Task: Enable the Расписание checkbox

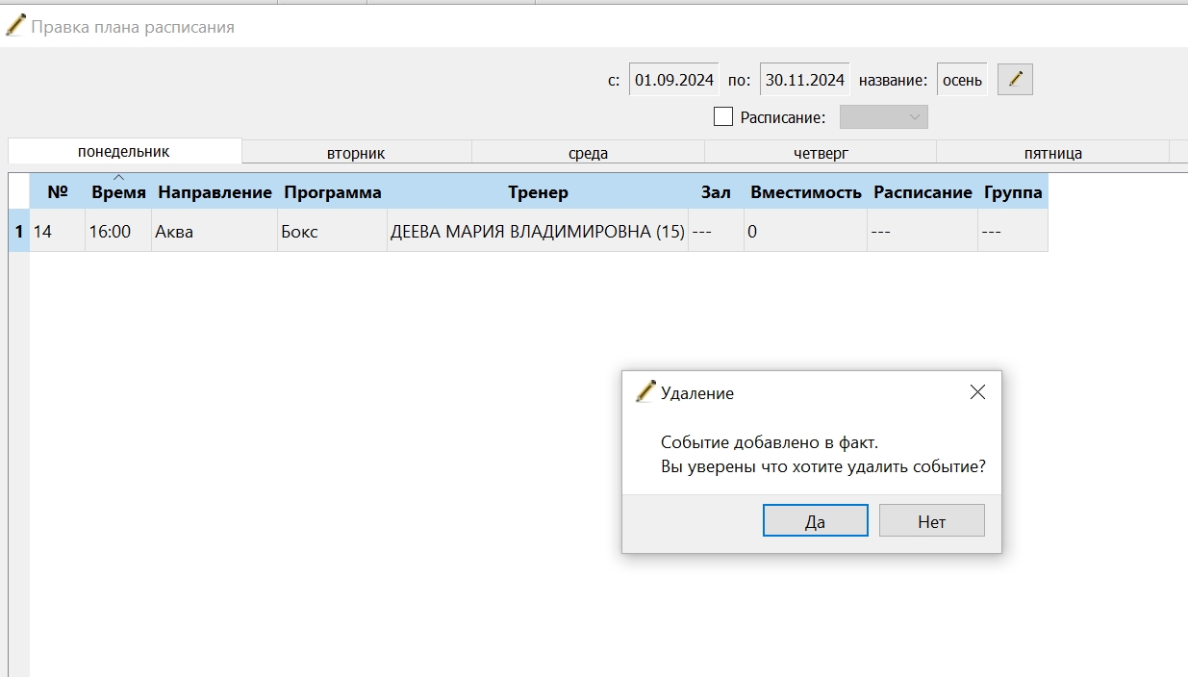Action: pyautogui.click(x=723, y=117)
